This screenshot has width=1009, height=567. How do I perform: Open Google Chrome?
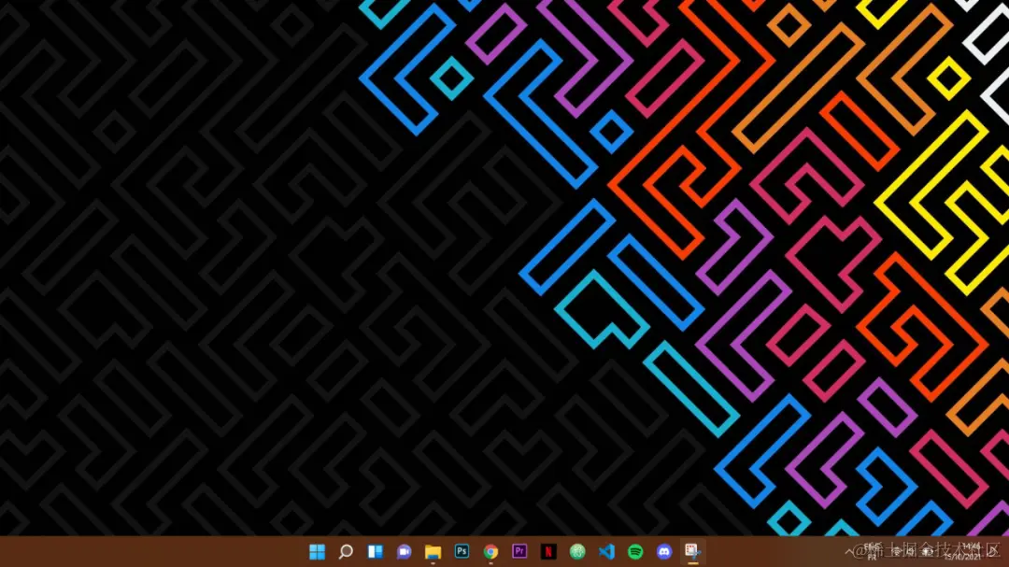click(x=491, y=551)
